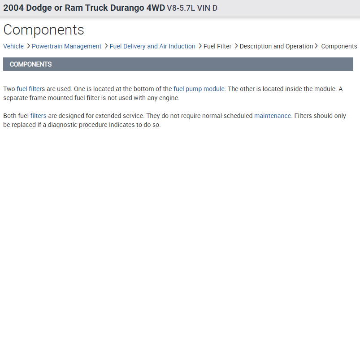Click the large Components page title
The width and height of the screenshot is (360, 349).
click(x=43, y=30)
